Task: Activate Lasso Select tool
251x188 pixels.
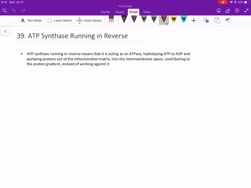Action: click(60, 20)
